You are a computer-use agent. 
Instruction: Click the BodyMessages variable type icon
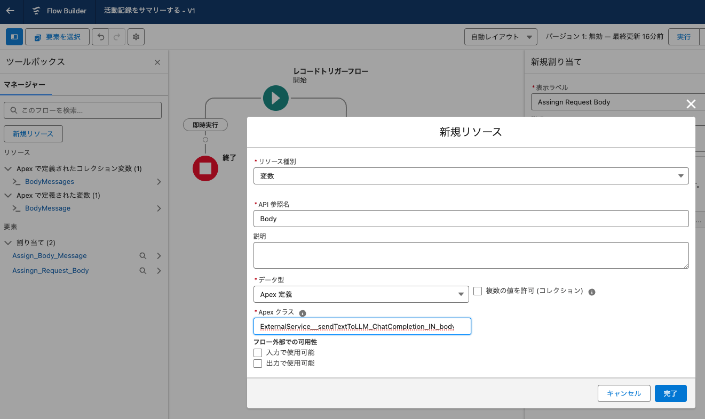(17, 182)
